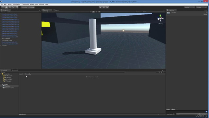Open the Asset Bundle dropdown
The image size is (209, 118).
pos(191,114)
